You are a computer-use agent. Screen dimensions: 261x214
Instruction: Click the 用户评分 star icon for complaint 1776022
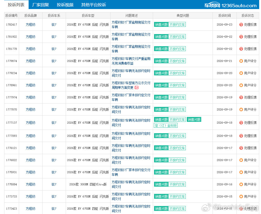241,160
